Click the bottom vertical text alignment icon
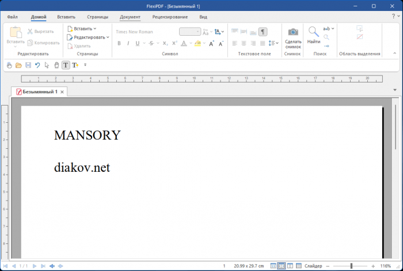This screenshot has height=271, width=403. click(253, 32)
